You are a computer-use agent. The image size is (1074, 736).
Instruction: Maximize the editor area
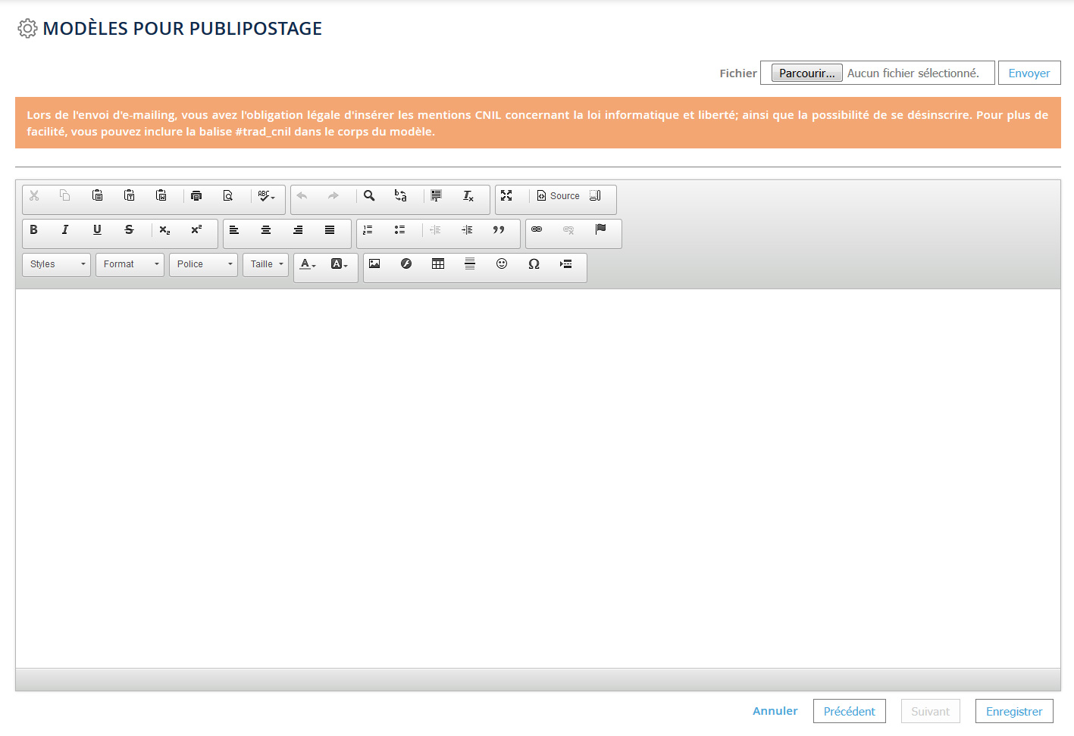point(506,196)
